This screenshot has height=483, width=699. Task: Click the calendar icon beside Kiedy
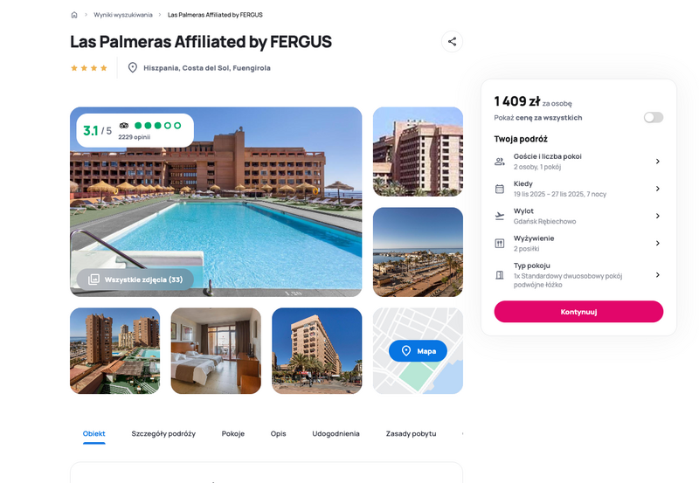coord(500,189)
